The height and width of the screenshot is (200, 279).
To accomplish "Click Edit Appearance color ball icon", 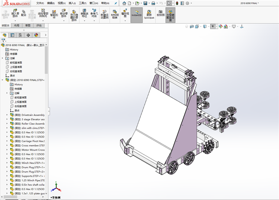I will (x=221, y=27).
